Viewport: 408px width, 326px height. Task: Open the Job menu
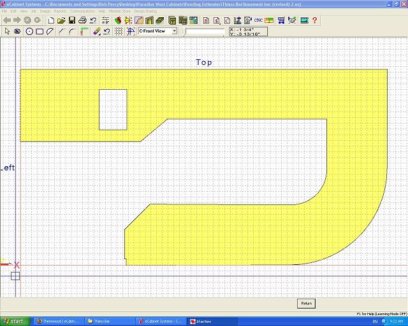tap(34, 11)
